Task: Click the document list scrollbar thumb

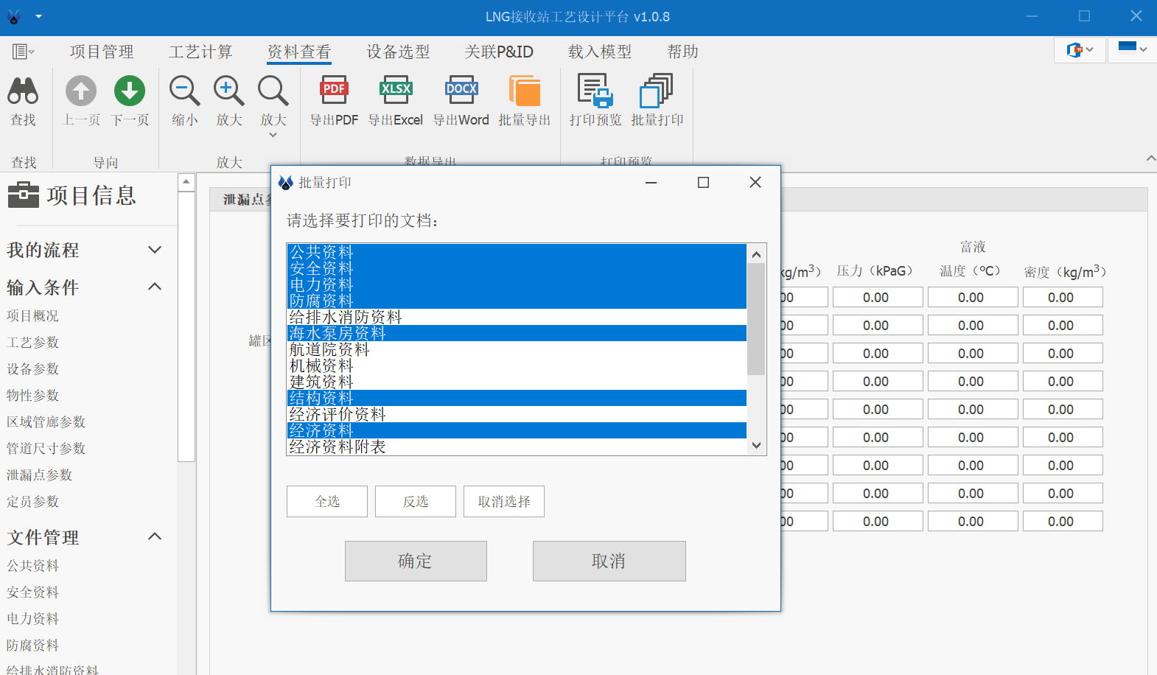Action: point(756,318)
